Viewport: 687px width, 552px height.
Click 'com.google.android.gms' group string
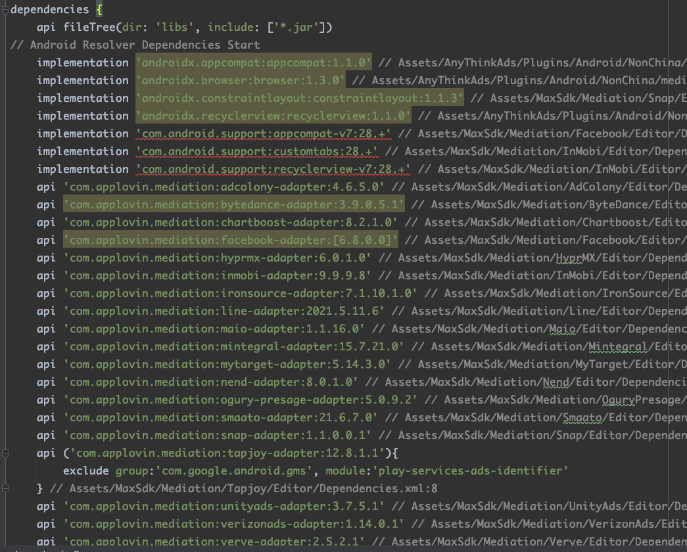click(x=234, y=471)
